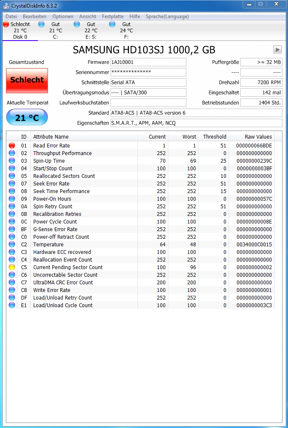Viewport: 288px width, 428px height.
Task: Click red status icon of Read Error Rate
Action: coord(12,145)
